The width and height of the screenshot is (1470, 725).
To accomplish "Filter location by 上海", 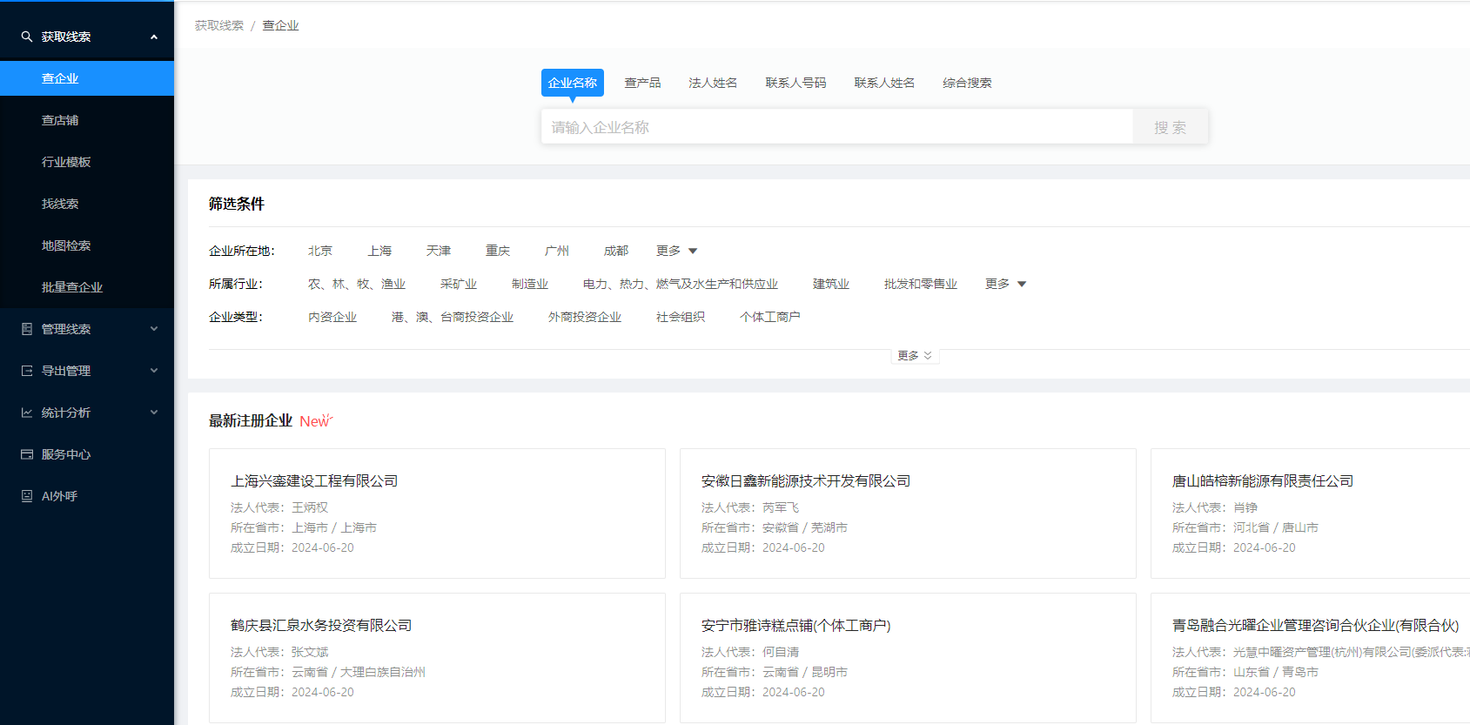I will pyautogui.click(x=379, y=251).
